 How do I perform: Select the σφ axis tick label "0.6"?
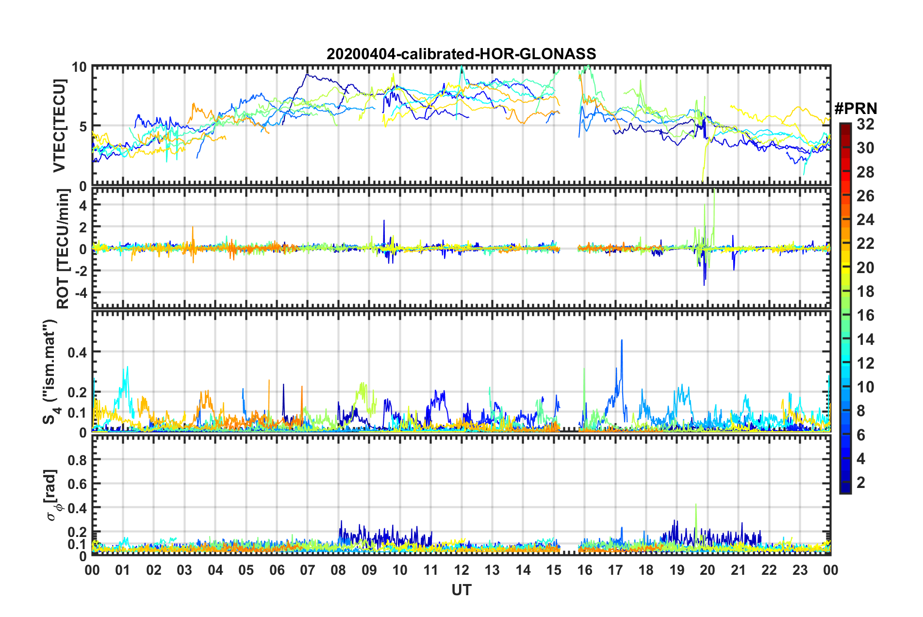tap(78, 484)
